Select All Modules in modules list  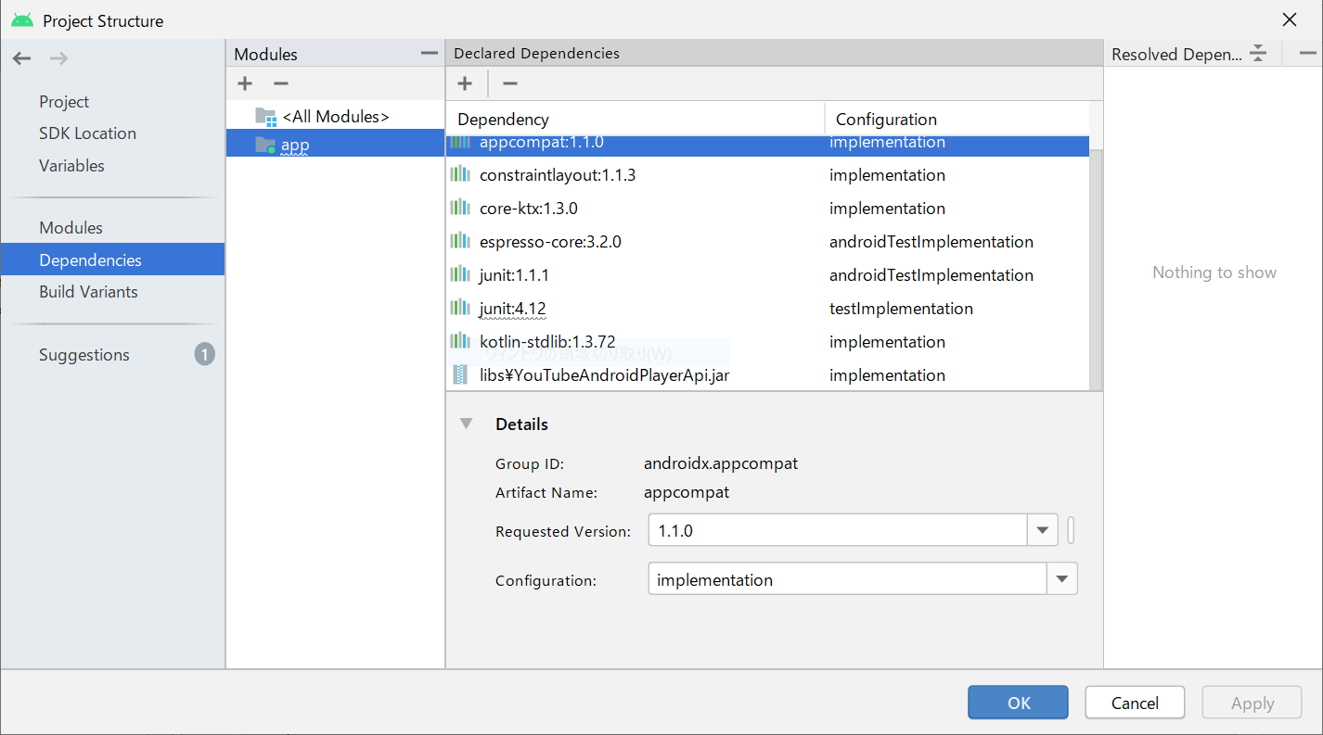click(335, 117)
